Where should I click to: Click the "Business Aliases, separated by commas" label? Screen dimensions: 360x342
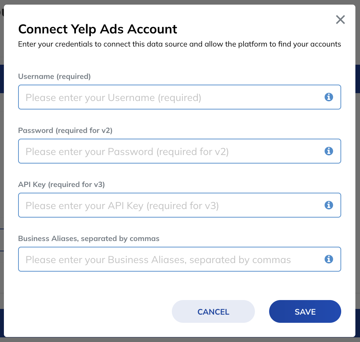[89, 238]
